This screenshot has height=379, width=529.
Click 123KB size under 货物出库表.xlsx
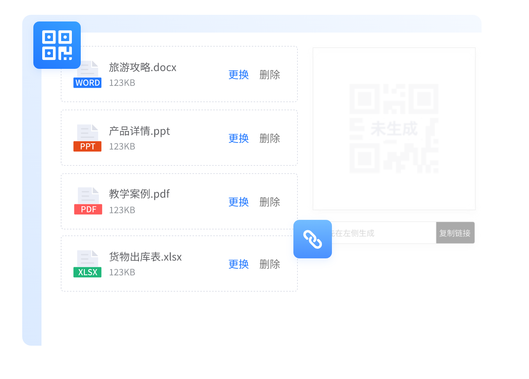pos(122,272)
